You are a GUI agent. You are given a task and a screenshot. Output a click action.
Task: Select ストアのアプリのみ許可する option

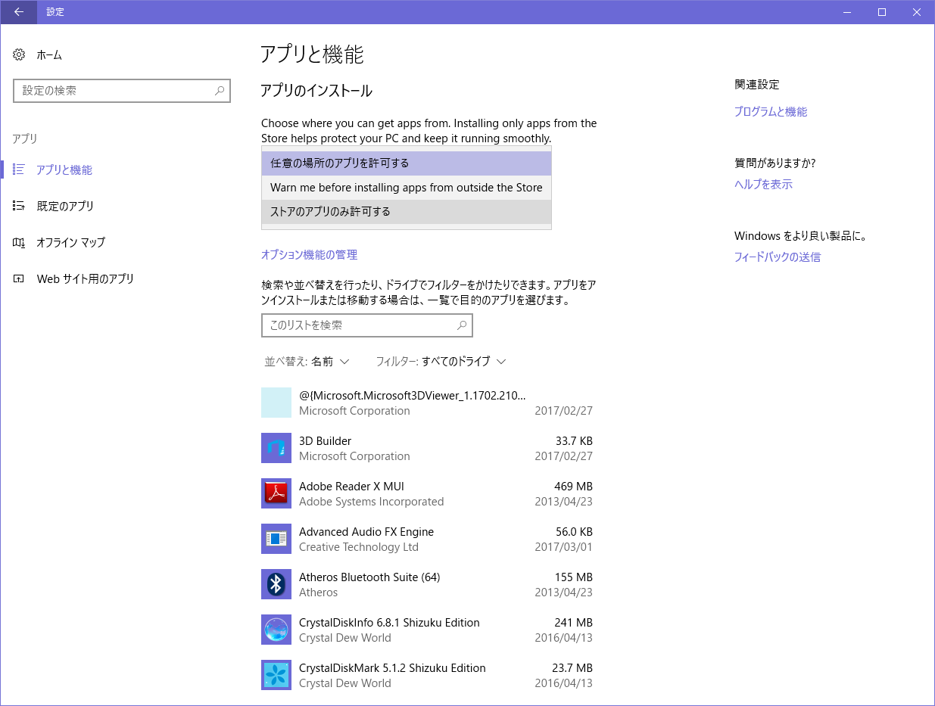(407, 212)
